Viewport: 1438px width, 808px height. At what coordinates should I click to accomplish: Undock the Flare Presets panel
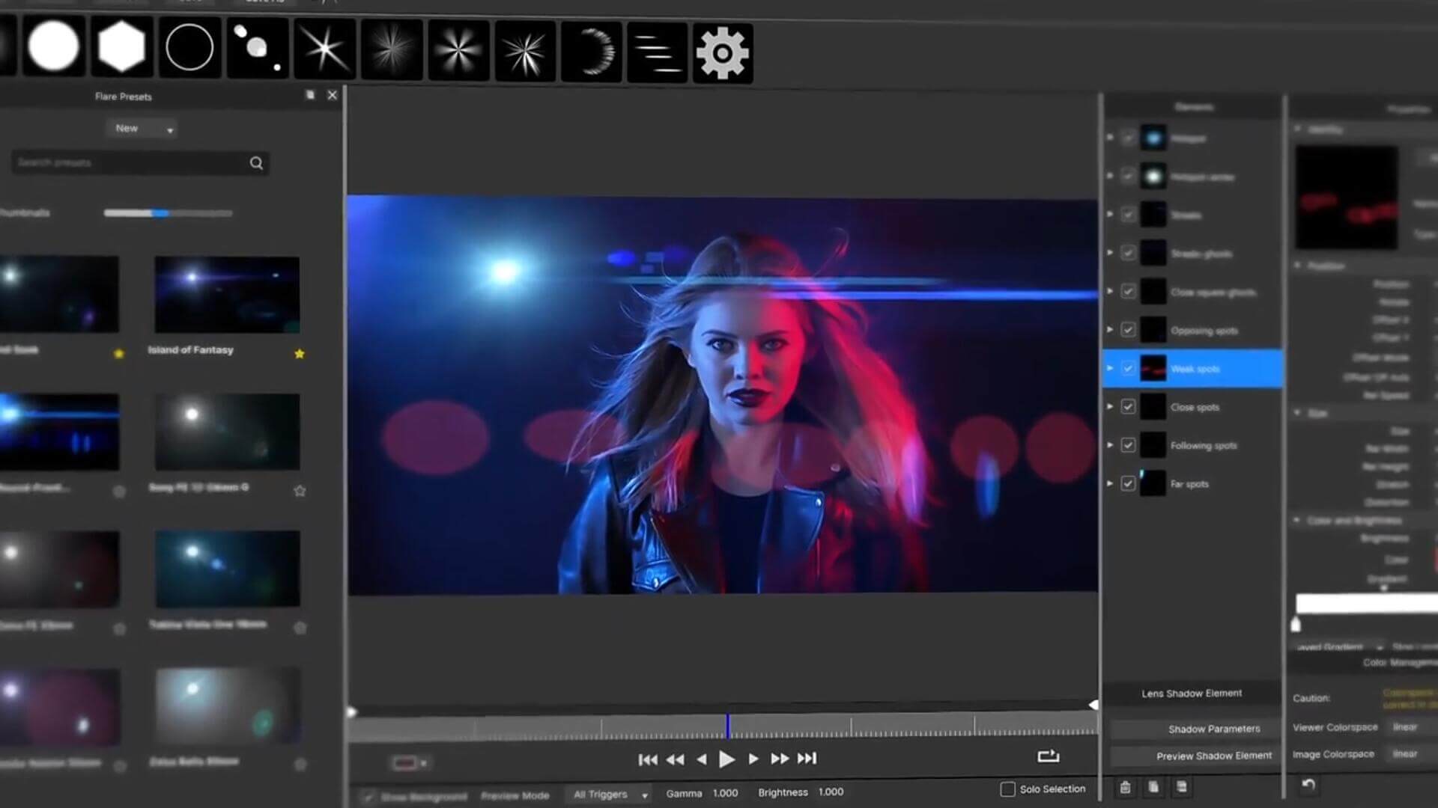coord(310,95)
